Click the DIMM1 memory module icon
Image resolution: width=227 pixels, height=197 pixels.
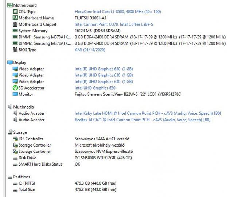pyautogui.click(x=15, y=37)
